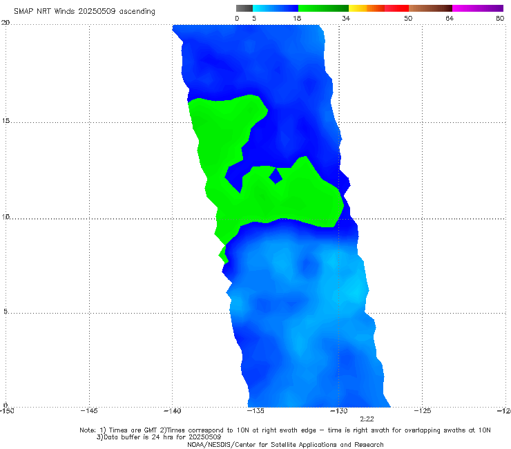511x449 pixels.
Task: Click the longitude axis label '-130'
Action: point(339,411)
